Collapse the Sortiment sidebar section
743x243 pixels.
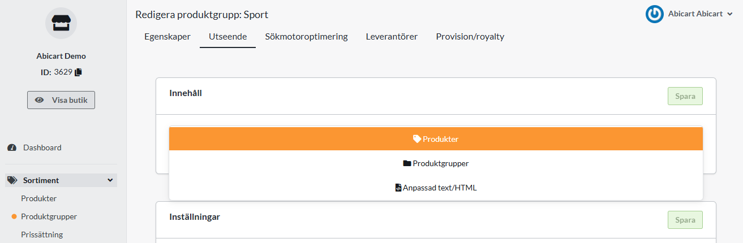click(x=110, y=180)
